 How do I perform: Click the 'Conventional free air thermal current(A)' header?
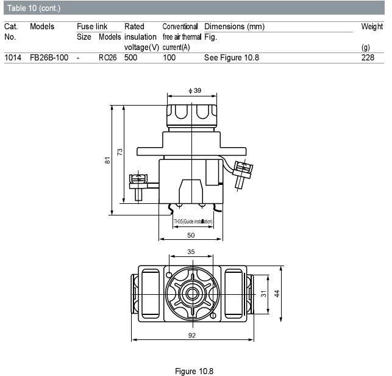tap(182, 37)
